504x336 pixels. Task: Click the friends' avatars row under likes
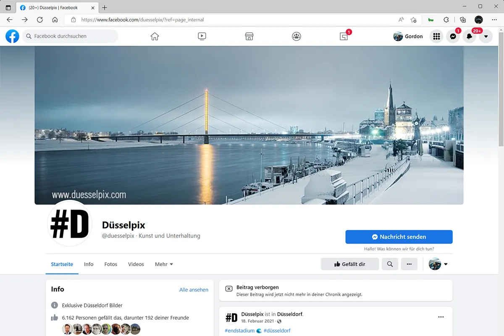click(x=101, y=329)
